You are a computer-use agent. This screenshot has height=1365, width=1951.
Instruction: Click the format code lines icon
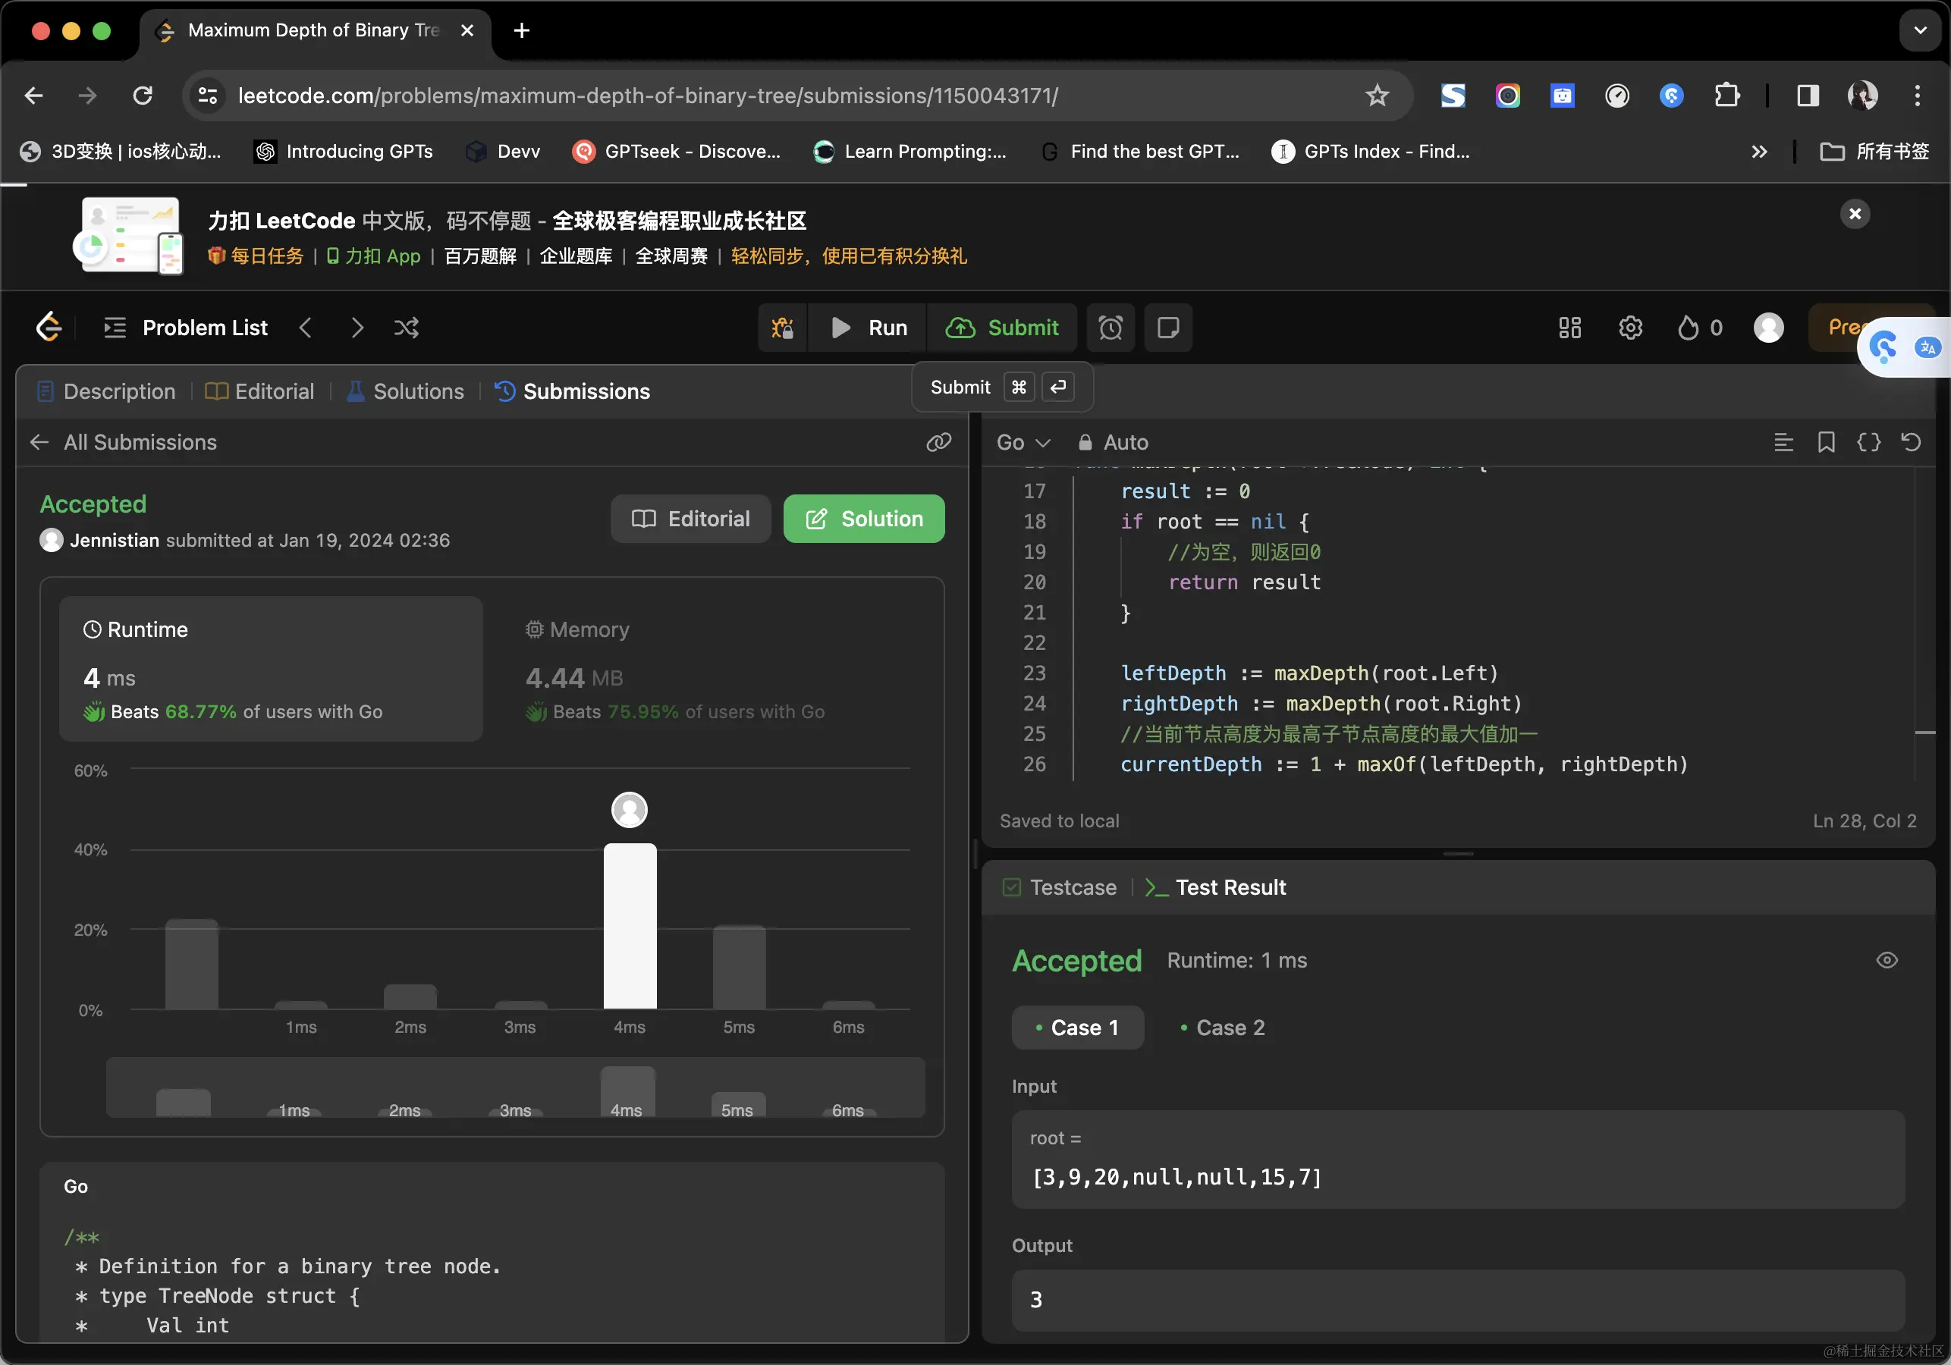(x=1783, y=441)
